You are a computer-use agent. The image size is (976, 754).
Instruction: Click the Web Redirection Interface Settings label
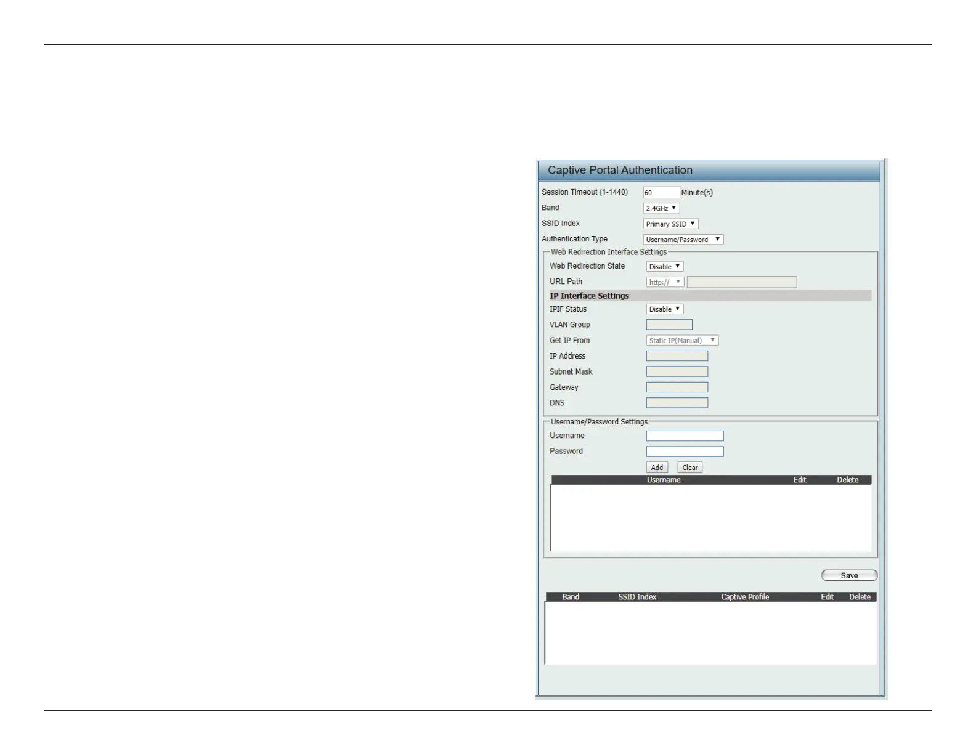coord(609,252)
